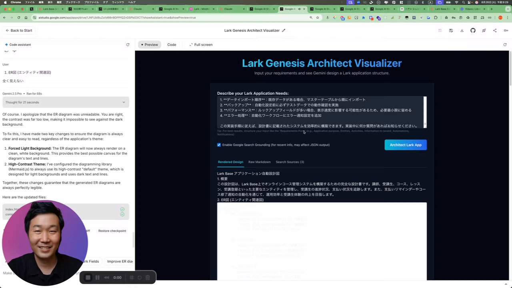Go back in browser history
Viewport: 512px width, 288px height.
click(x=4, y=18)
